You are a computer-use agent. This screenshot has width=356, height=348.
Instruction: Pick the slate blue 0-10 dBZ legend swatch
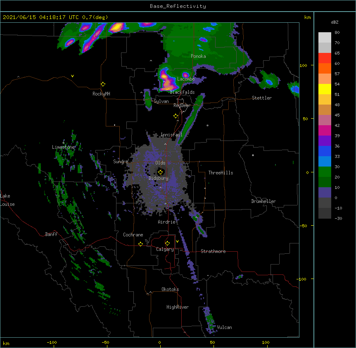325,193
